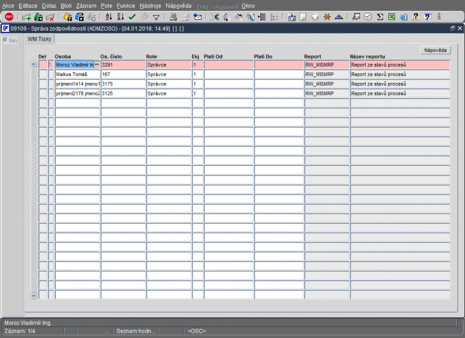Tick the Del checkbox for Moroz Vladimír
465x338 pixels.
[42, 65]
